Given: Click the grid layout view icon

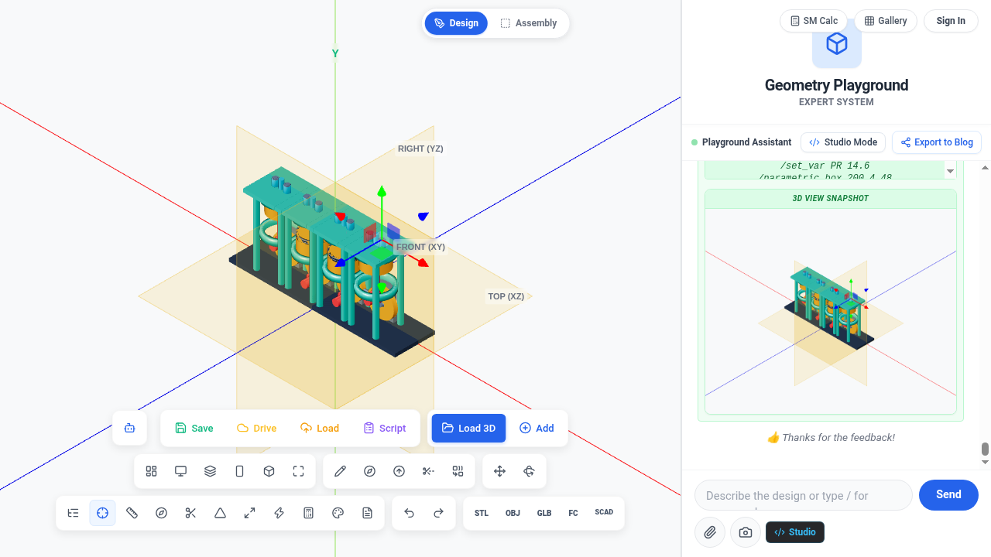Looking at the screenshot, I should pyautogui.click(x=152, y=471).
